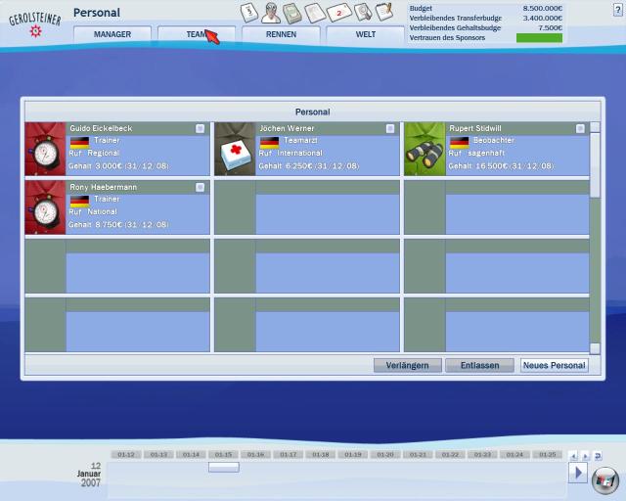Click the Budget value 8.500.000€
The width and height of the screenshot is (626, 501).
pyautogui.click(x=543, y=9)
